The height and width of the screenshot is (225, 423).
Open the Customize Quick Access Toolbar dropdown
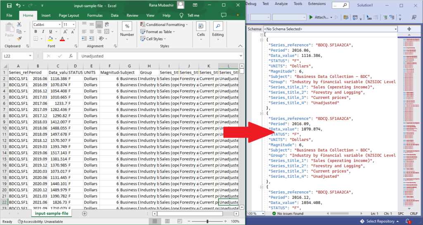pyautogui.click(x=43, y=6)
